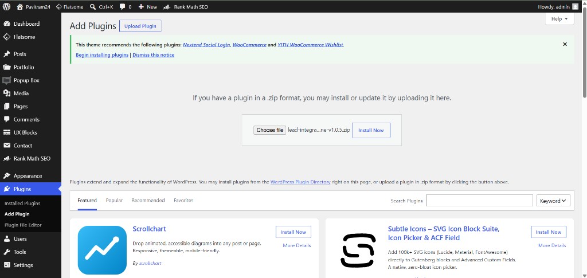Install the Subtle Icons plugin
The width and height of the screenshot is (587, 278).
click(549, 232)
